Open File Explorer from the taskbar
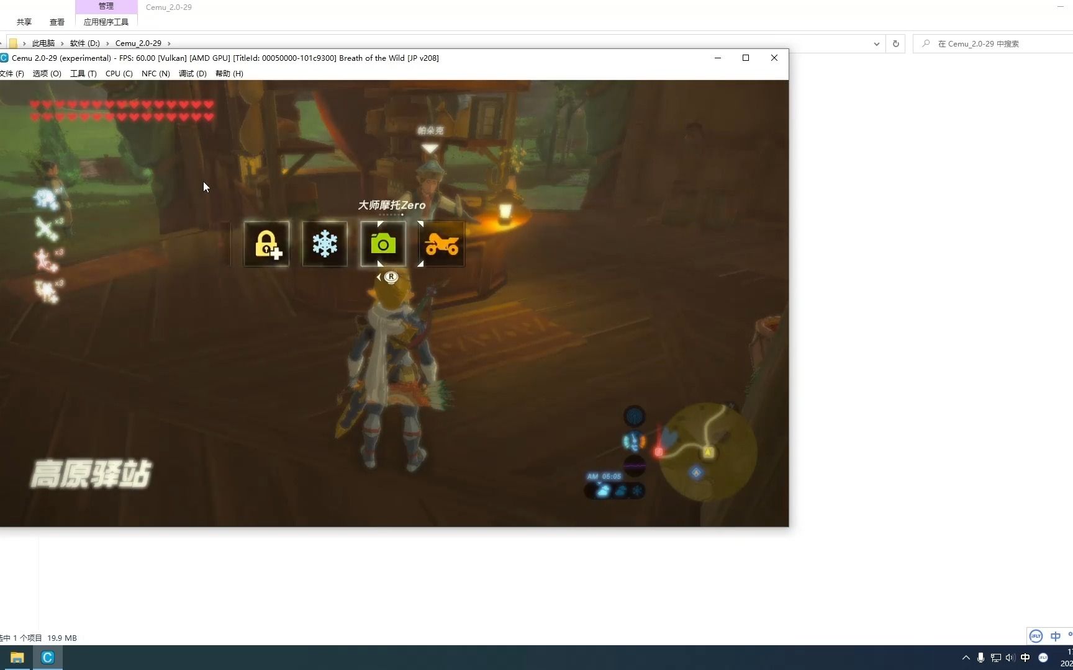Viewport: 1073px width, 670px height. click(17, 657)
